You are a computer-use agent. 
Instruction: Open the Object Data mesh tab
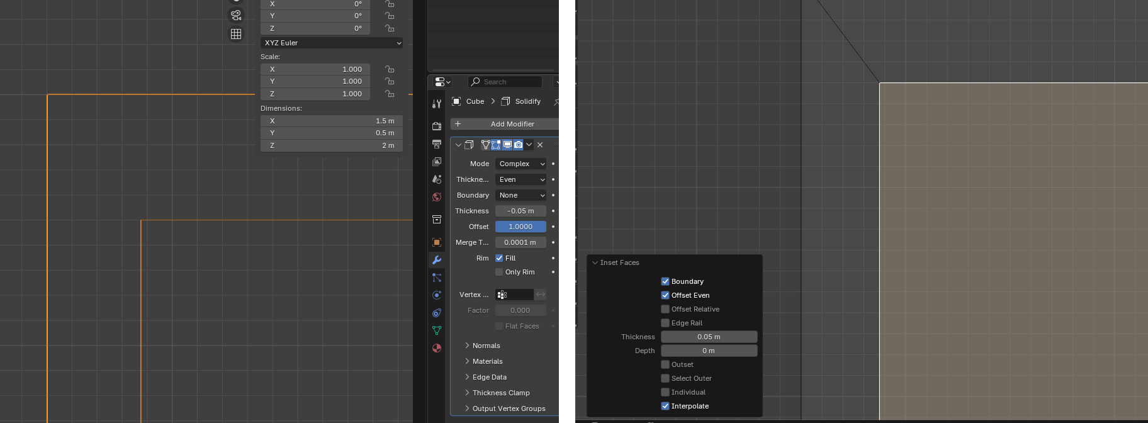click(437, 330)
